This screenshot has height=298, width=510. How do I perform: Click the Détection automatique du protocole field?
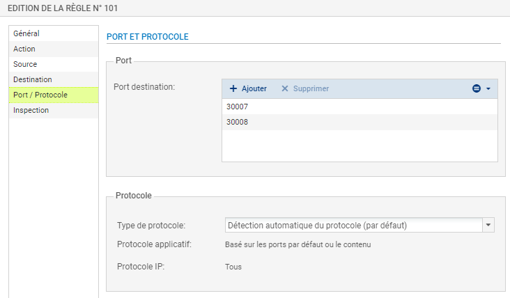[x=353, y=225]
